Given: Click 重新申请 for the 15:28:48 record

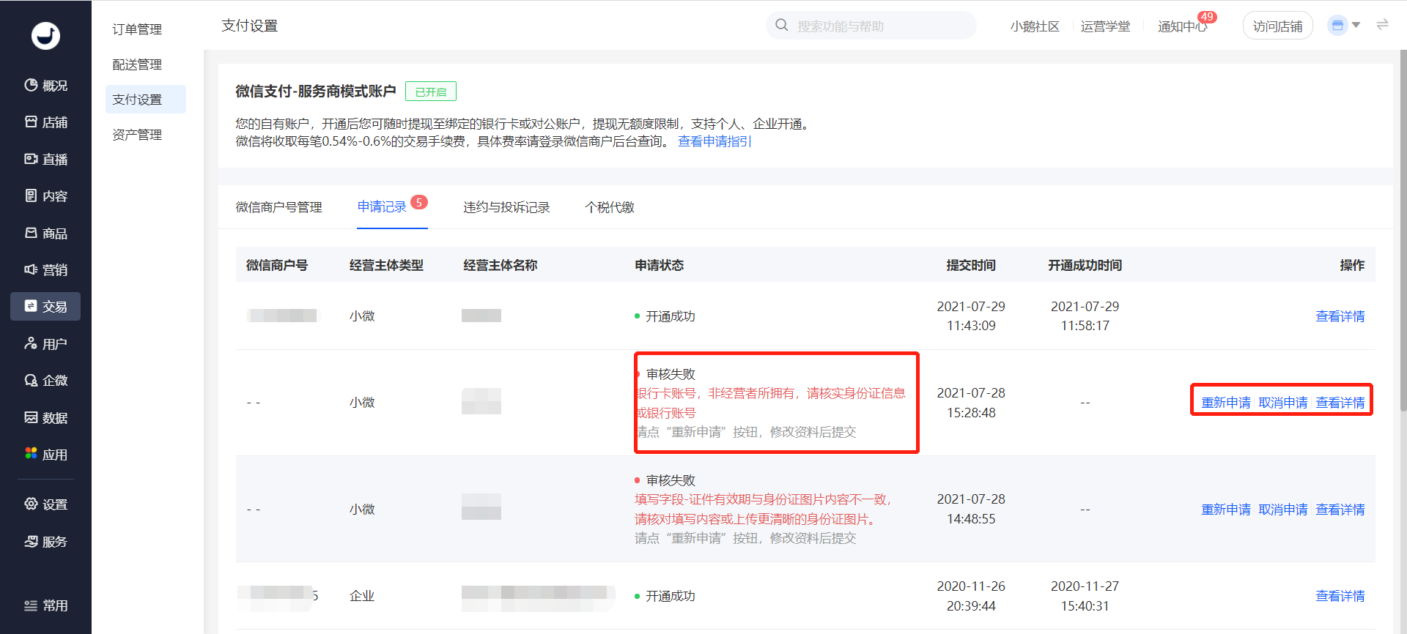Looking at the screenshot, I should [1226, 403].
